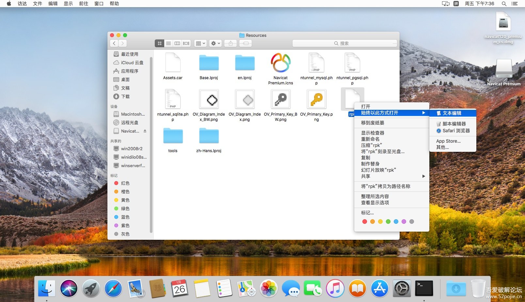Open System Preferences from the Dock
525x302 pixels.
coord(402,288)
